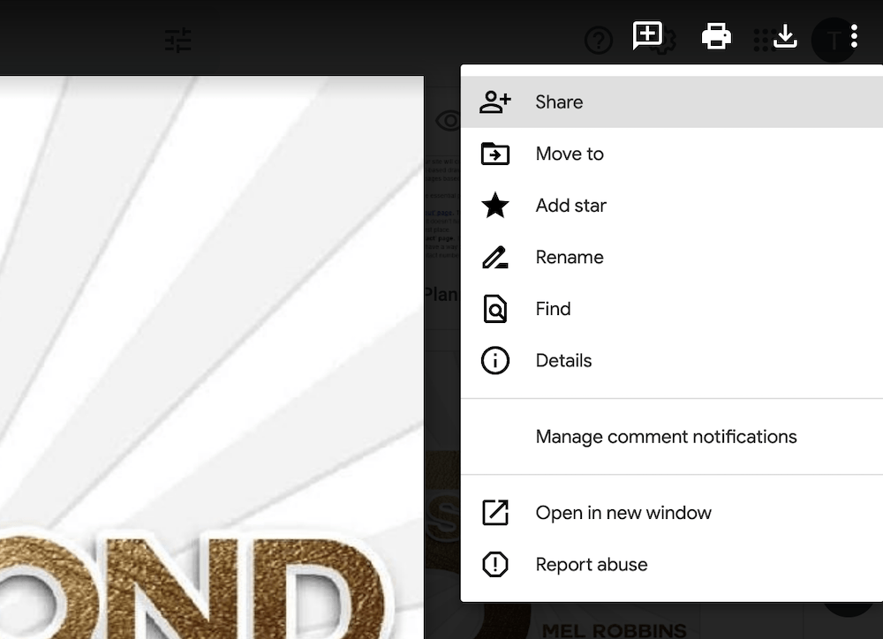The height and width of the screenshot is (639, 883).
Task: Show file Details
Action: point(672,361)
